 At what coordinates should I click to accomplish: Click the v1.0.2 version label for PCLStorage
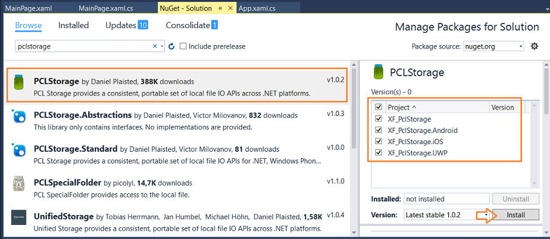coord(335,80)
